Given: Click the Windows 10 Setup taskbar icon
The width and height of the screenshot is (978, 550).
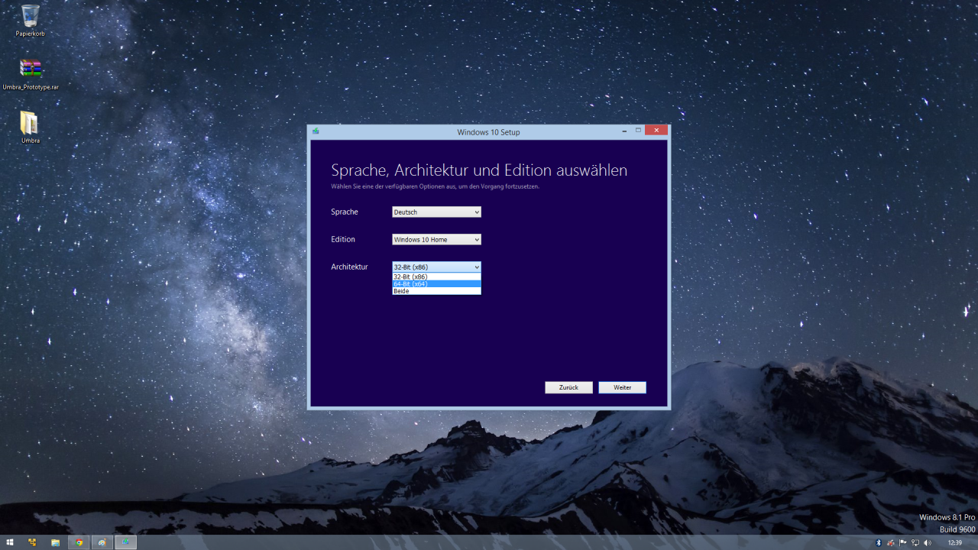Looking at the screenshot, I should tap(125, 542).
